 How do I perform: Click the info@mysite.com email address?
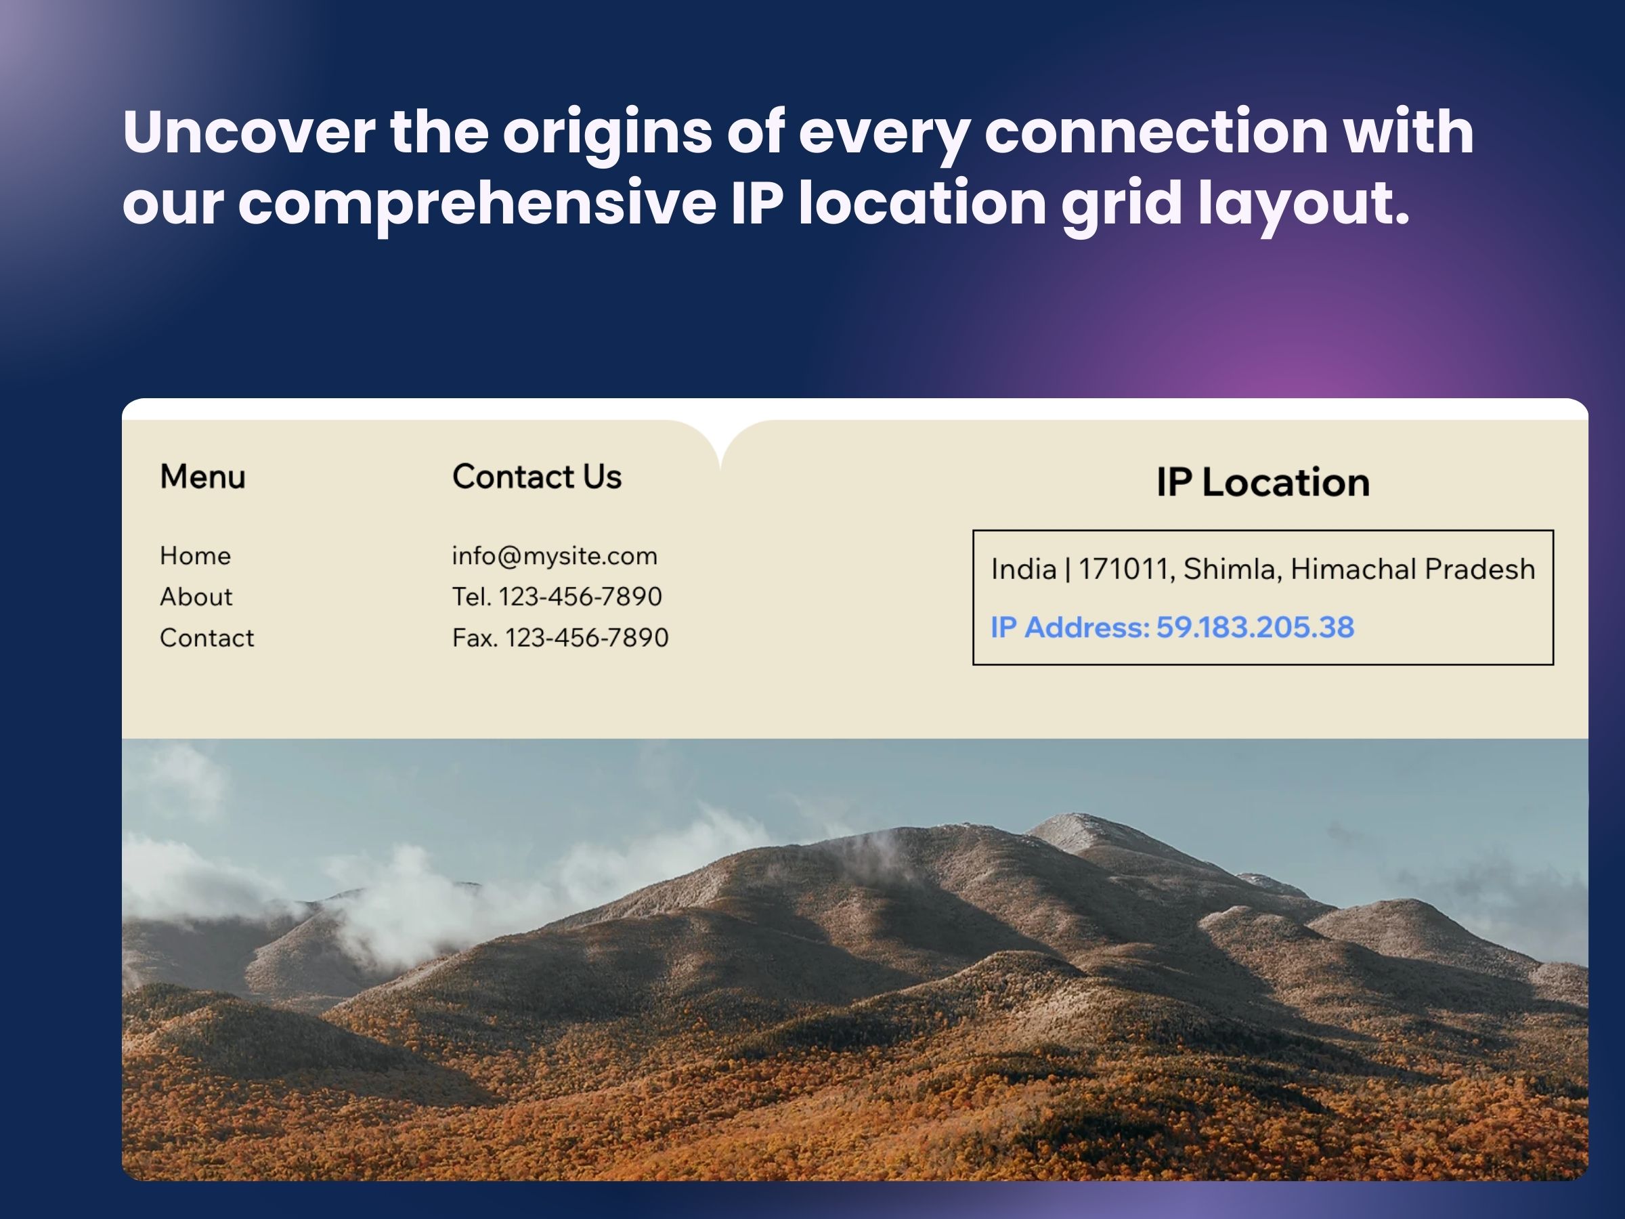(x=555, y=556)
